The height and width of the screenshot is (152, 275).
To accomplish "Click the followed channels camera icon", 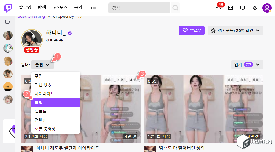I will coord(8,22).
